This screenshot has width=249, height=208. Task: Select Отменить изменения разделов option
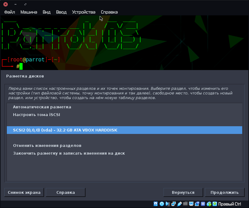pos(124,145)
